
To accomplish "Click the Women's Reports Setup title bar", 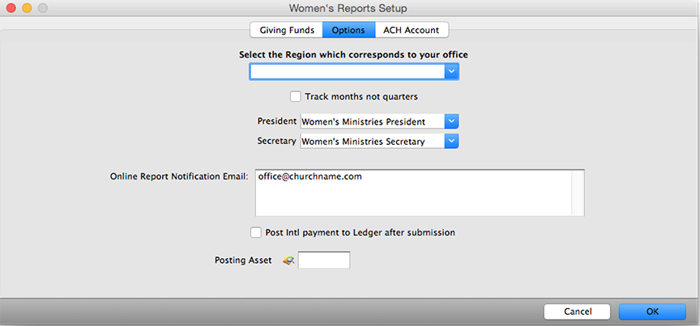I will [x=348, y=8].
